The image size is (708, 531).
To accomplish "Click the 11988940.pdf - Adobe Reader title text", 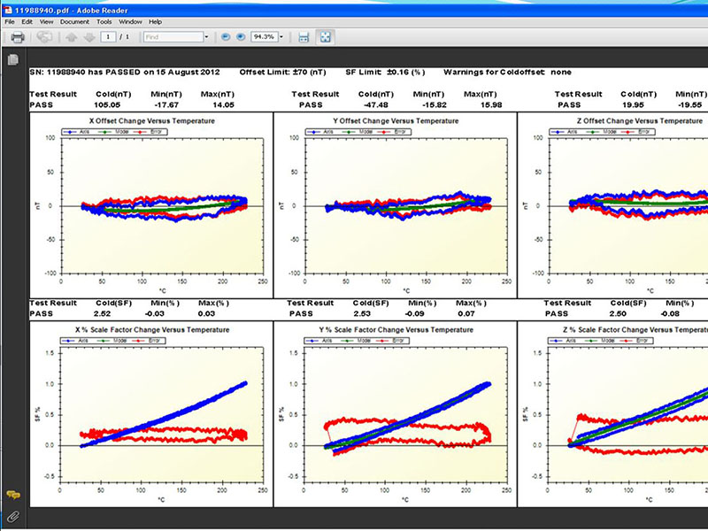I will coord(71,10).
